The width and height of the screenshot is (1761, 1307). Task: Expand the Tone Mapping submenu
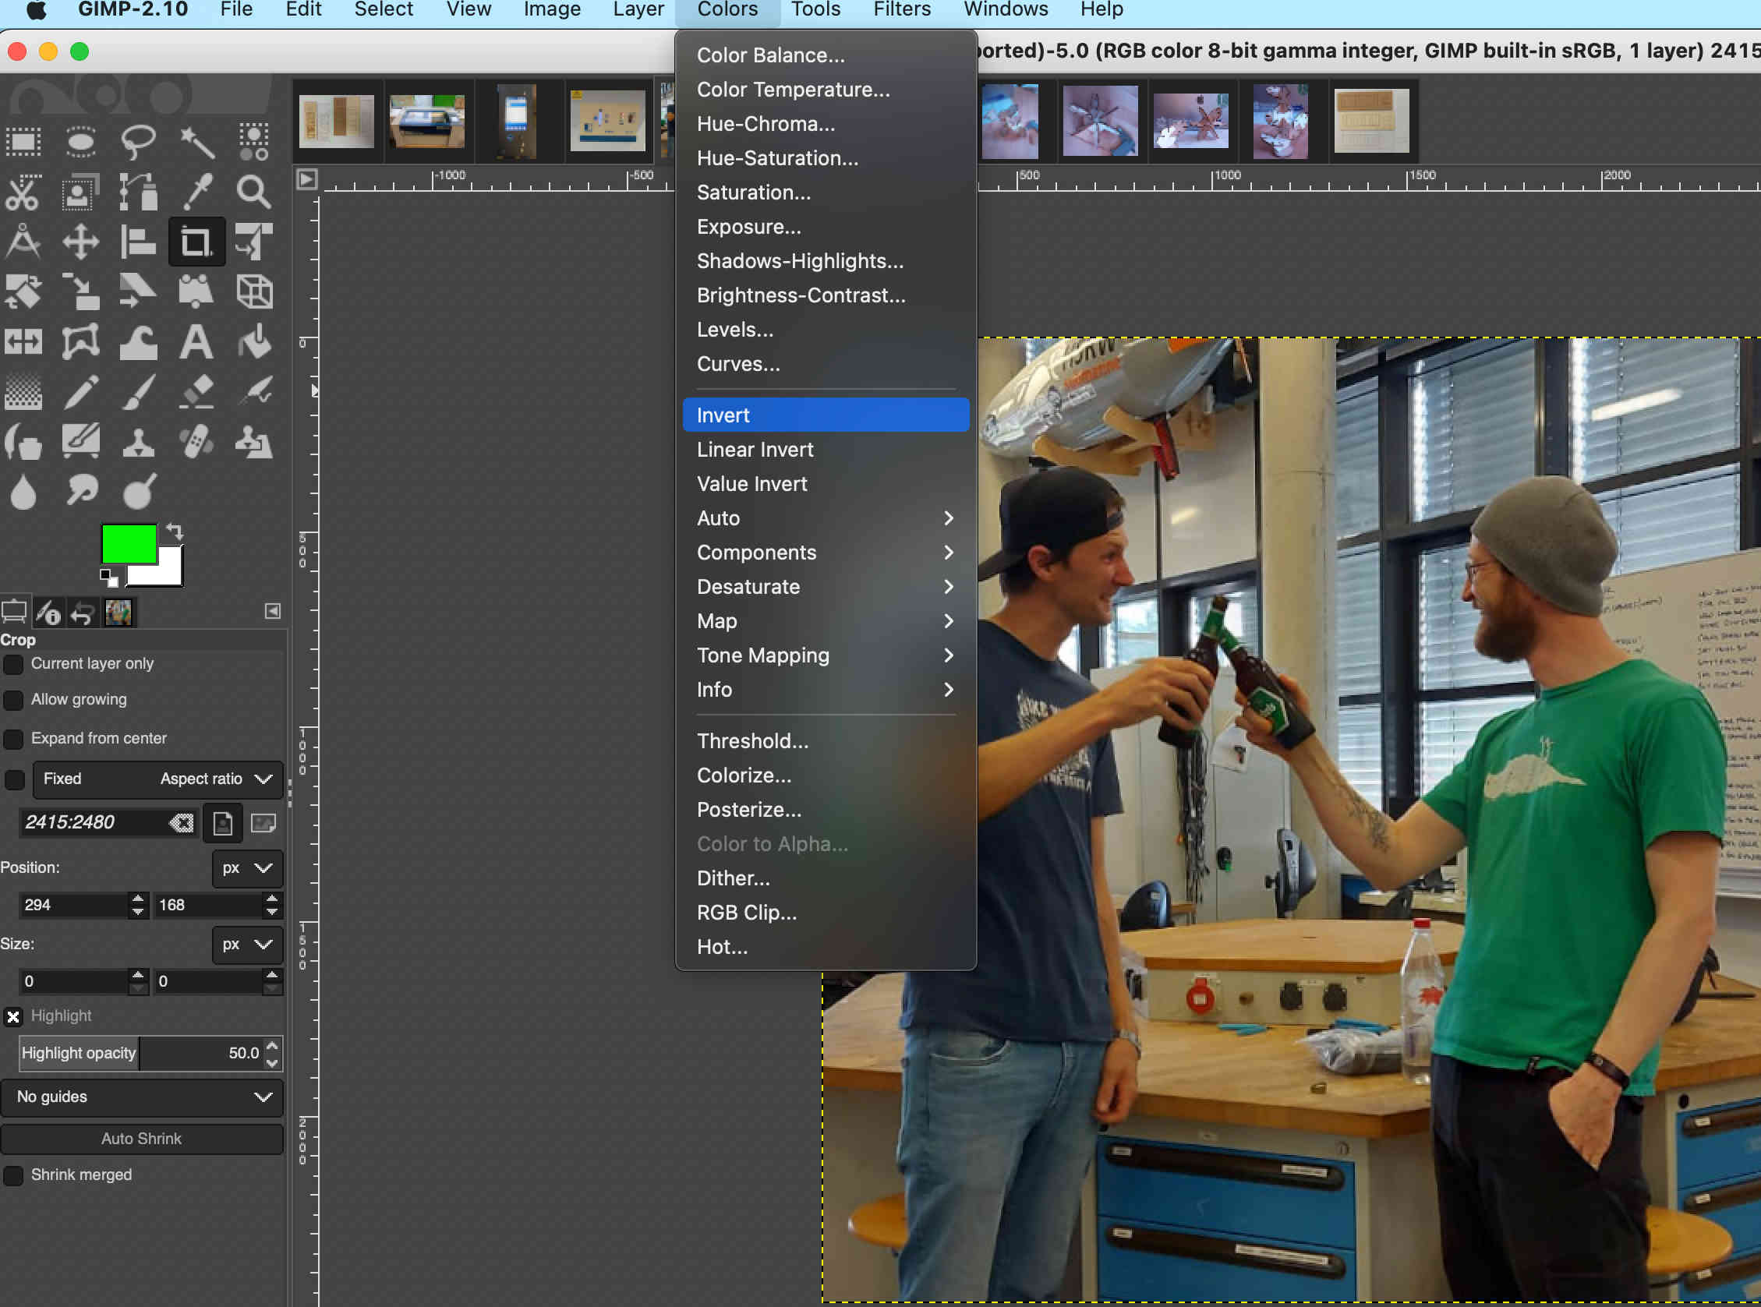[826, 655]
